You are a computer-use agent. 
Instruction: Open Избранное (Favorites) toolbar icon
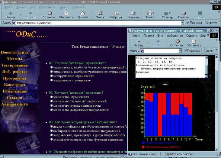point(116,15)
